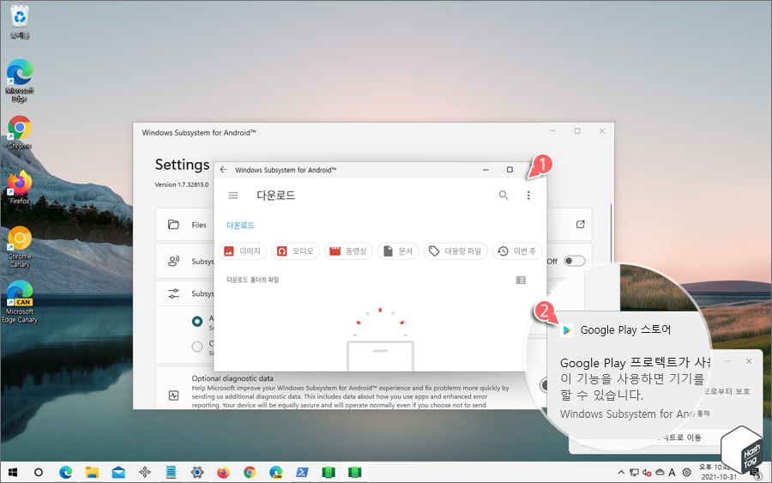This screenshot has width=772, height=483.
Task: Open Microsoft Edge Canary desktop shortcut
Action: [20, 302]
